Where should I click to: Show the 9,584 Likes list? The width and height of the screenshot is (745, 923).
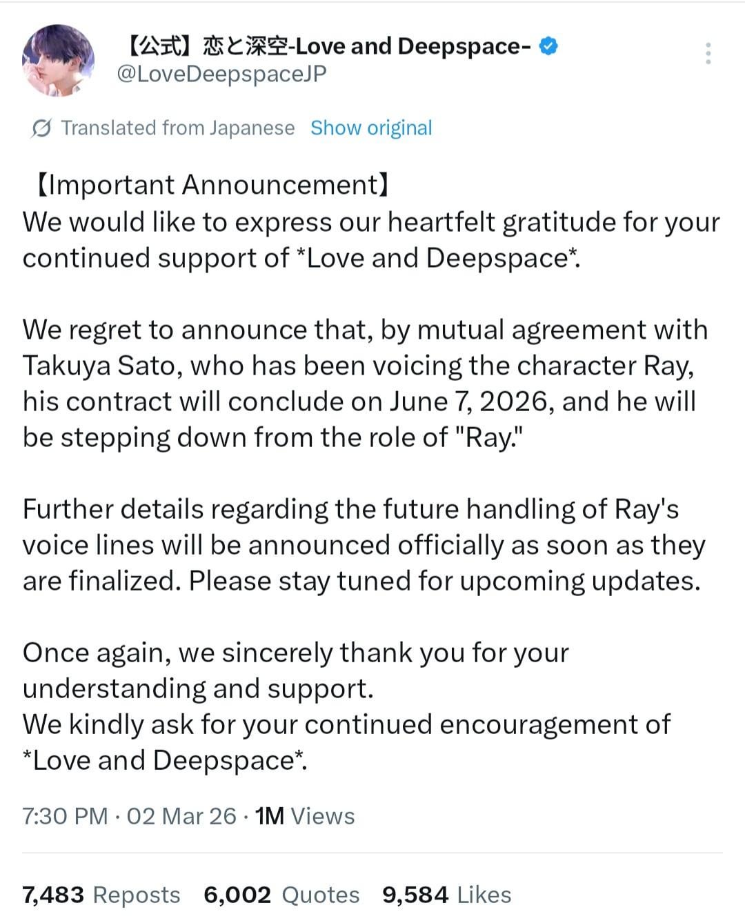tap(447, 895)
